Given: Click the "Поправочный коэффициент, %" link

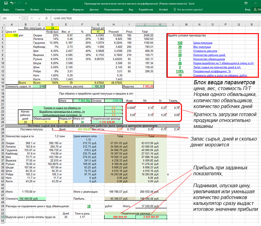Looking at the screenshot, I should [x=211, y=71].
